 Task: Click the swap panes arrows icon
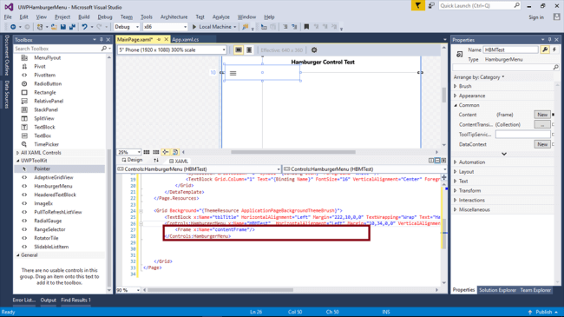[x=155, y=161]
